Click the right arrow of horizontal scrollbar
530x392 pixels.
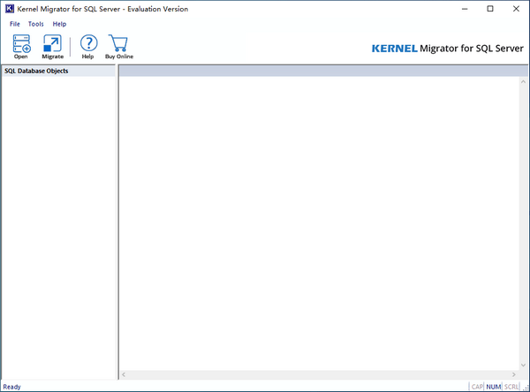pos(512,375)
